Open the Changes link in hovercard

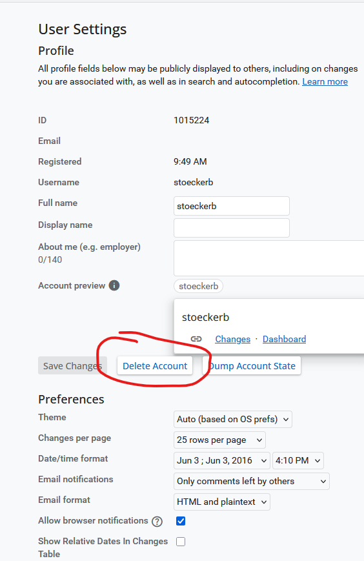point(233,339)
